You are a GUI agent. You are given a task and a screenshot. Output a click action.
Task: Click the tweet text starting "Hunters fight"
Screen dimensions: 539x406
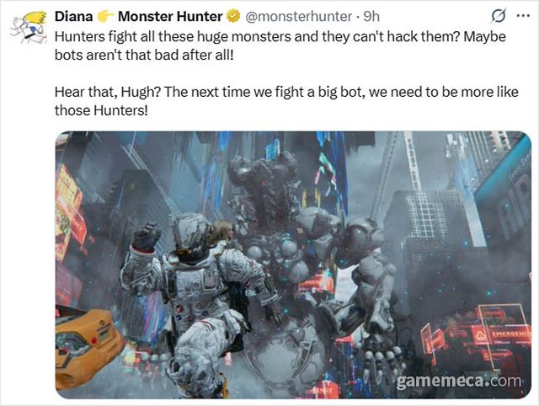[x=280, y=45]
